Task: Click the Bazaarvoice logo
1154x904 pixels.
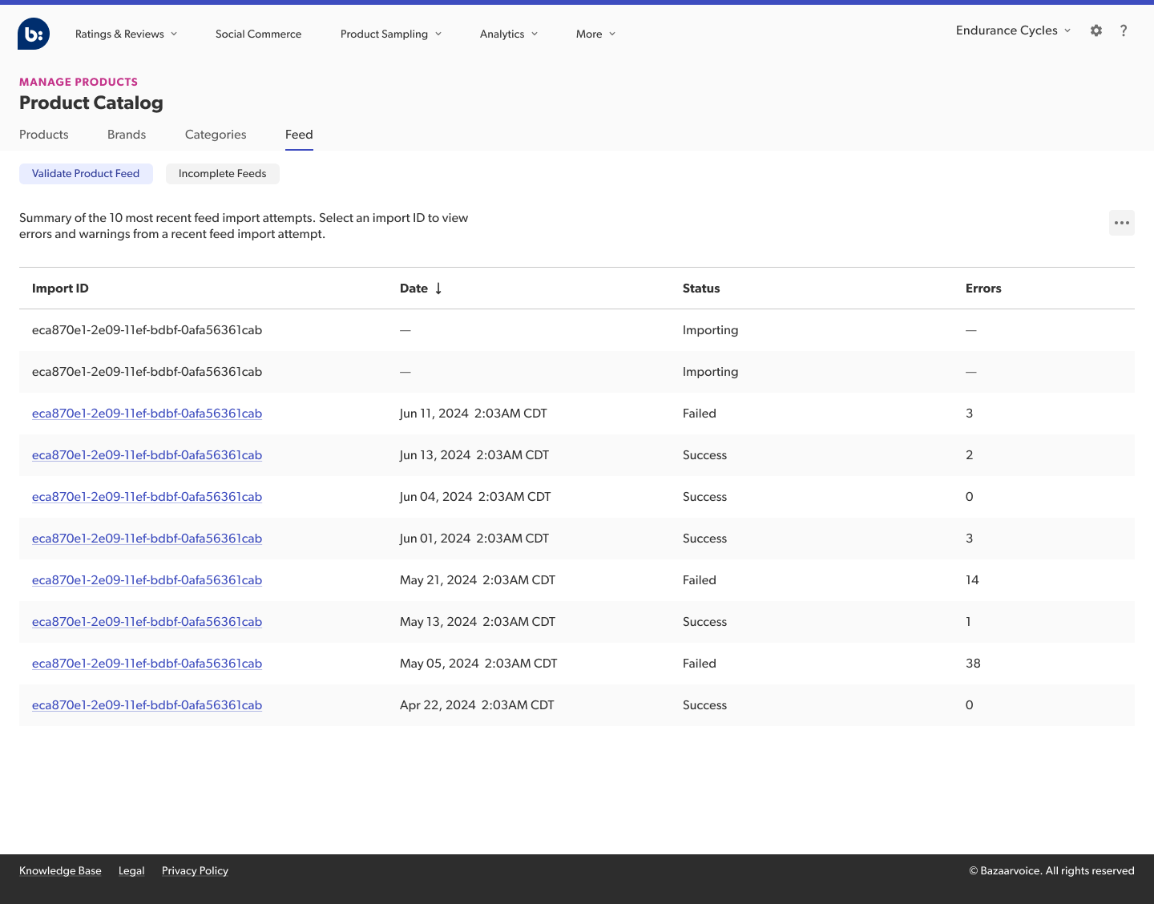Action: (33, 34)
